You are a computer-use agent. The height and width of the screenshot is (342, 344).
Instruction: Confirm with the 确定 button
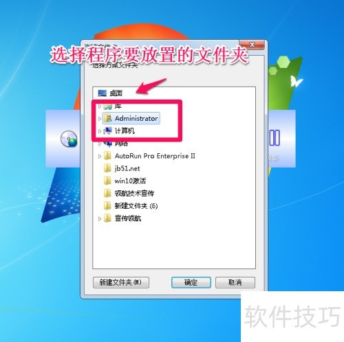click(191, 282)
